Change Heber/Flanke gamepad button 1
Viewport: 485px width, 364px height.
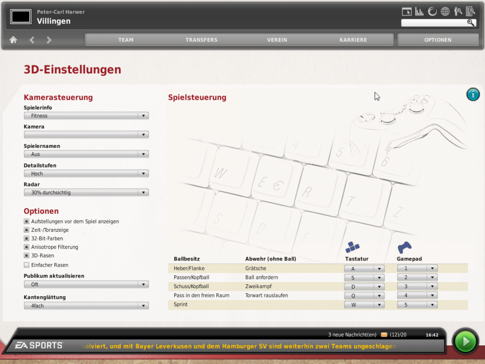coord(418,268)
